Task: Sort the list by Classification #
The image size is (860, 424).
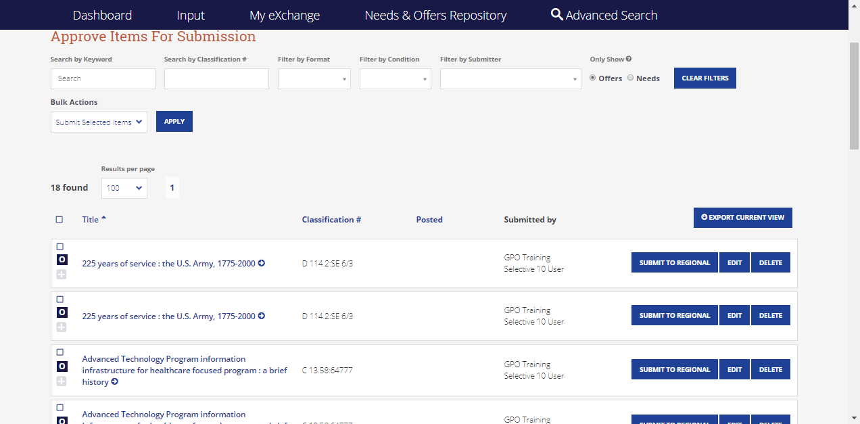Action: (x=331, y=219)
